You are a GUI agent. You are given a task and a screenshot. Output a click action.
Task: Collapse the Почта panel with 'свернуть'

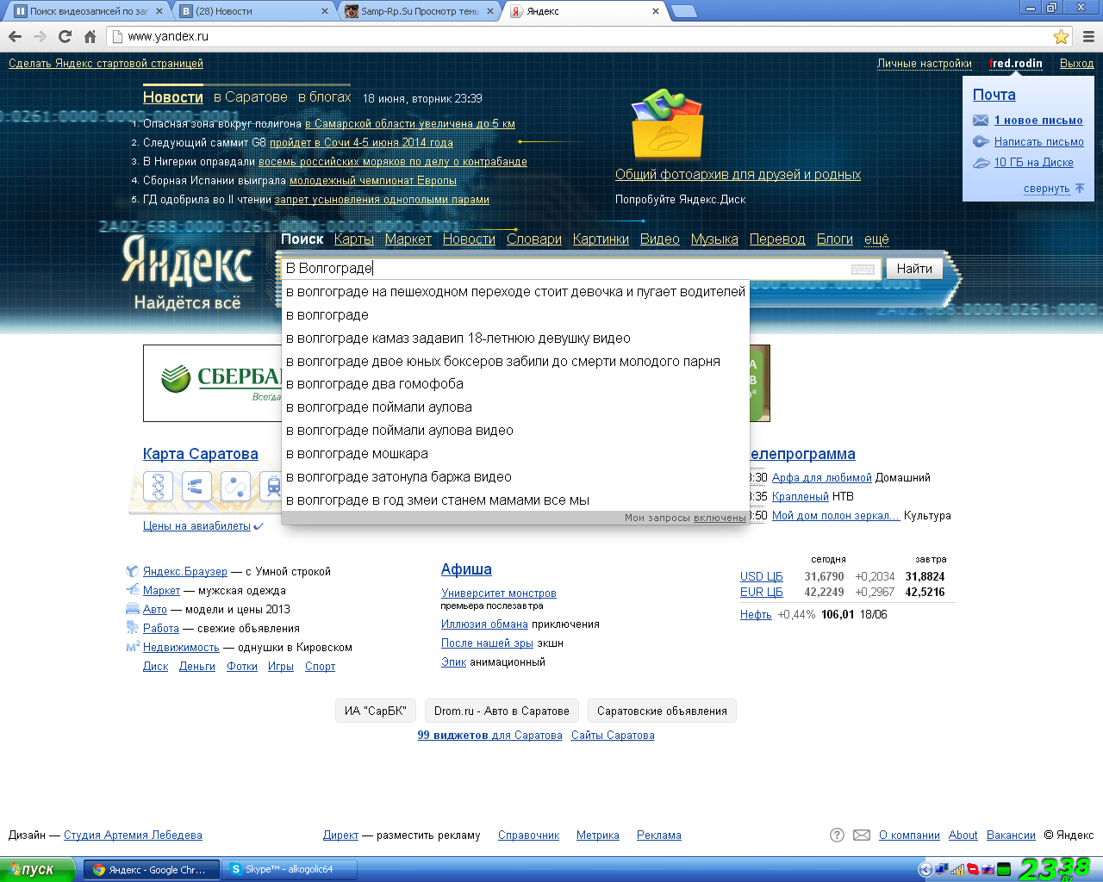(x=1046, y=189)
